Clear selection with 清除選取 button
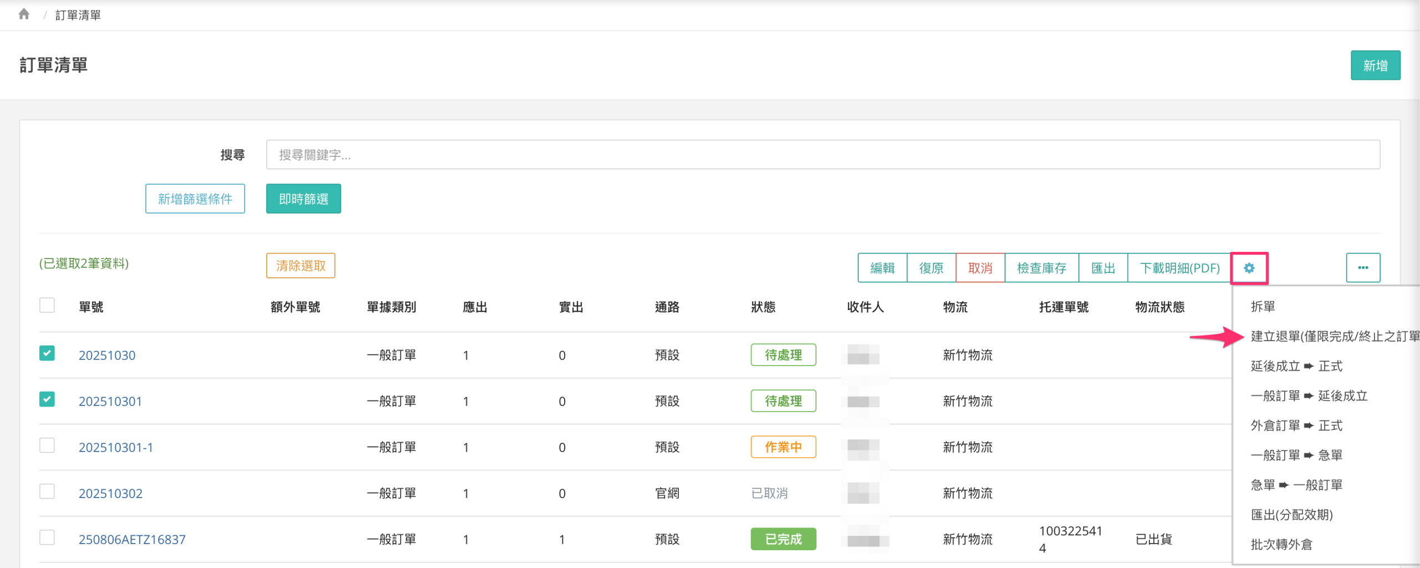Screen dimensions: 1420x568 pos(301,266)
